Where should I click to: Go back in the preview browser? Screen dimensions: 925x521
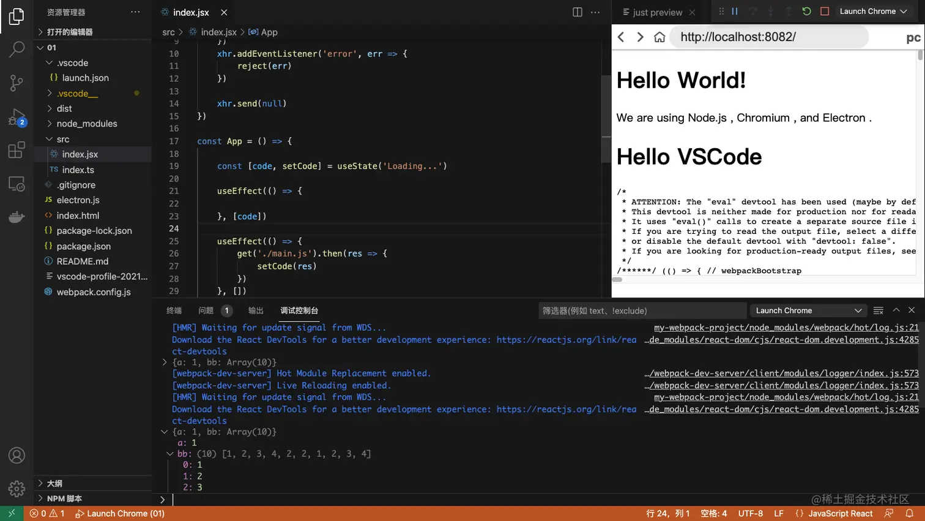(x=622, y=37)
